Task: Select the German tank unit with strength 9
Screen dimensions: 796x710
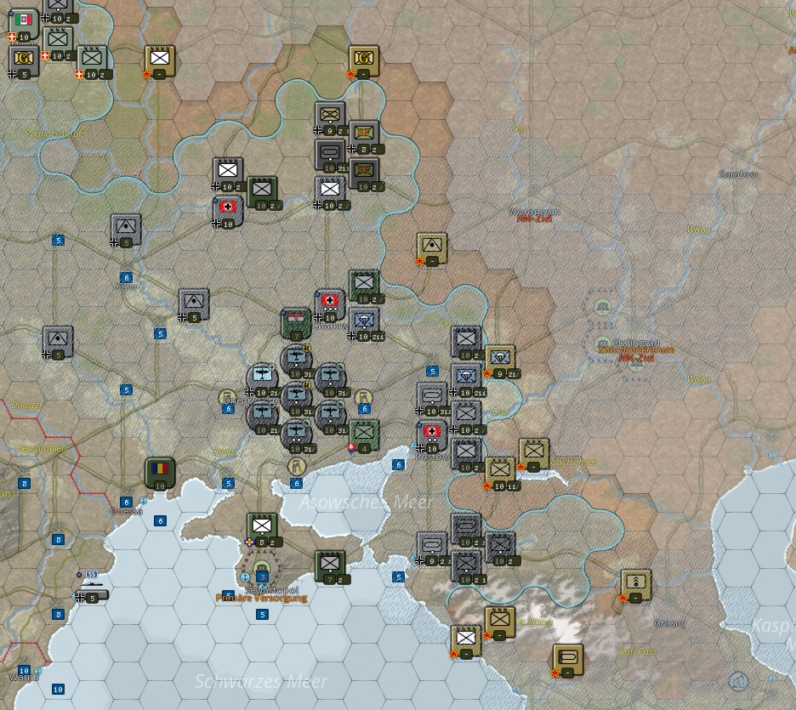Action: tap(432, 548)
